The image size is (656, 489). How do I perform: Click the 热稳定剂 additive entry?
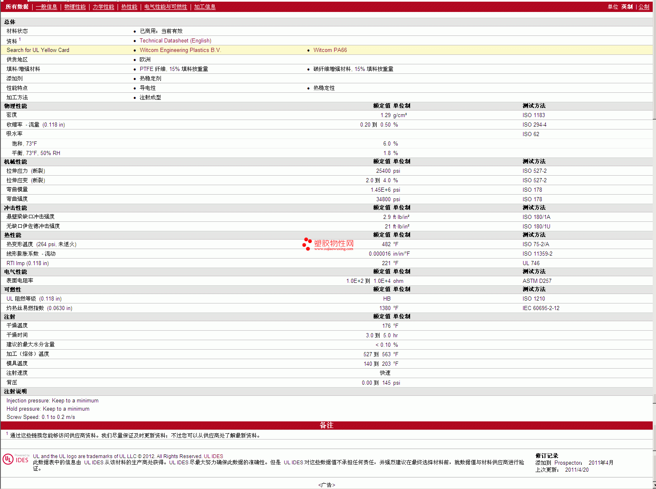[x=150, y=78]
